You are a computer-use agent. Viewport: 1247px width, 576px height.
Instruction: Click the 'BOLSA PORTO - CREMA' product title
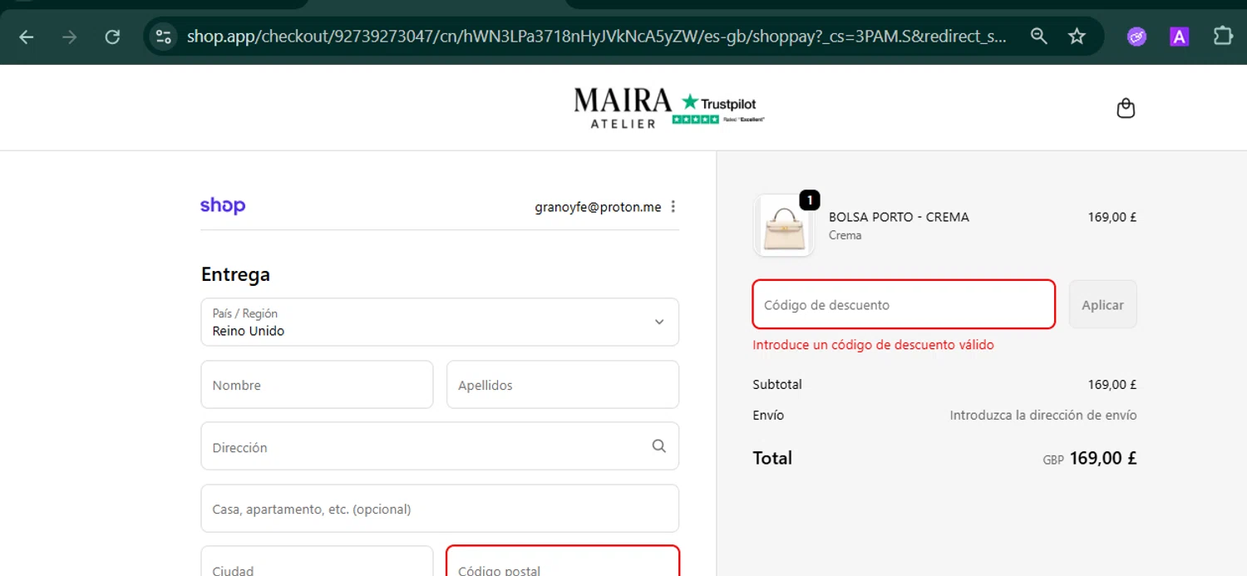tap(899, 217)
